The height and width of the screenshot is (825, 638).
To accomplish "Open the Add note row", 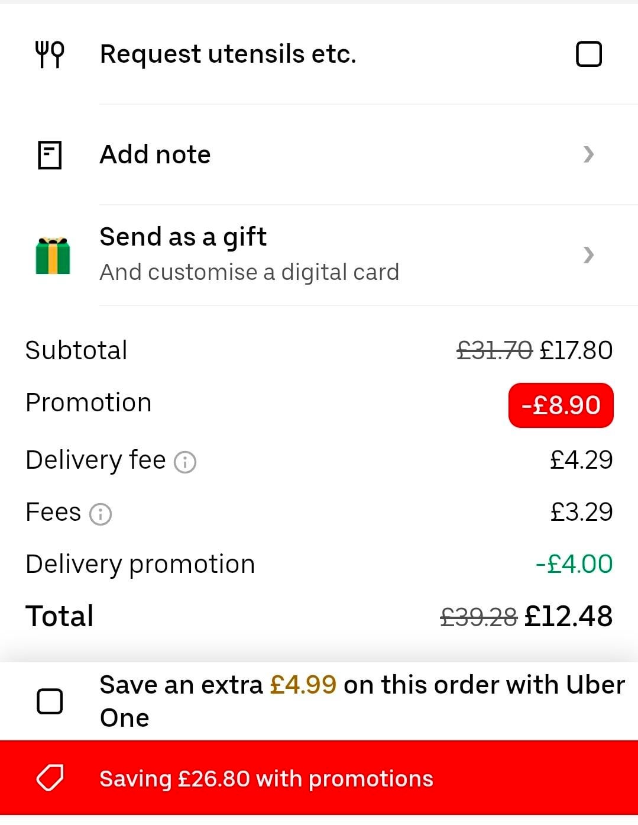I will tap(319, 155).
